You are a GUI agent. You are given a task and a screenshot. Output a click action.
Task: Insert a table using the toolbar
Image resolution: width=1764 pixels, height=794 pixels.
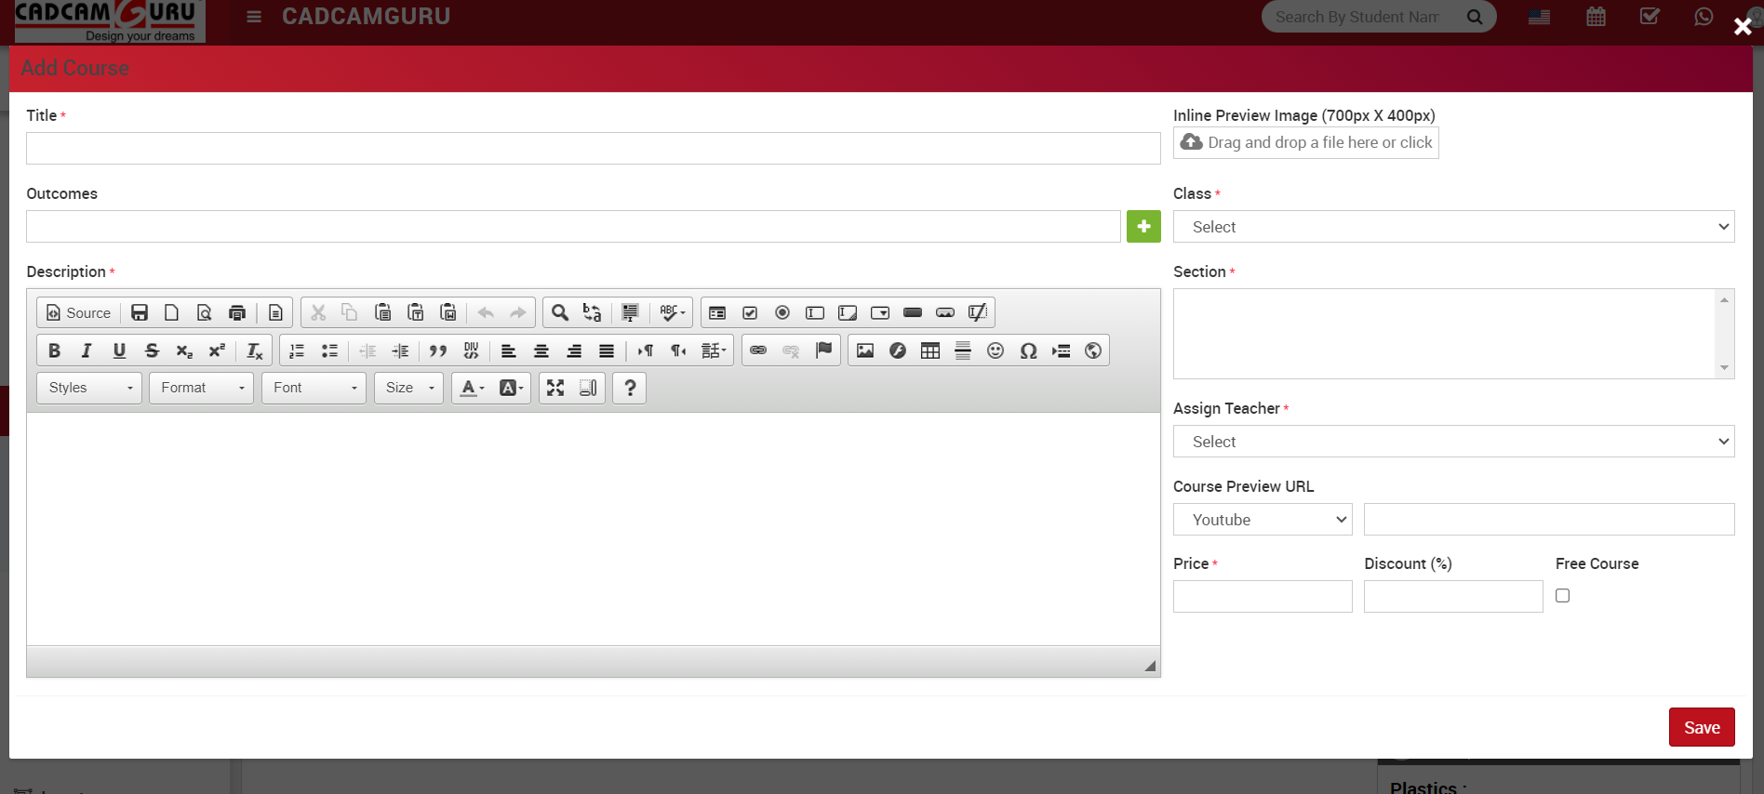pos(929,351)
